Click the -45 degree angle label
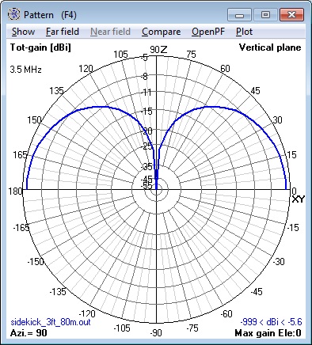This screenshot has width=312, height=345. [256, 292]
